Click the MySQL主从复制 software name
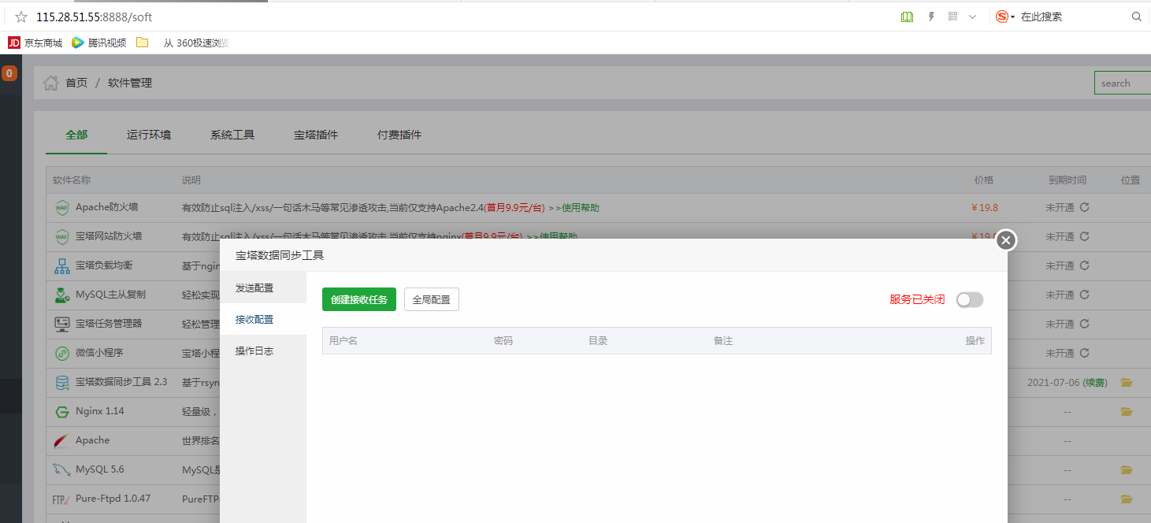 (x=110, y=295)
